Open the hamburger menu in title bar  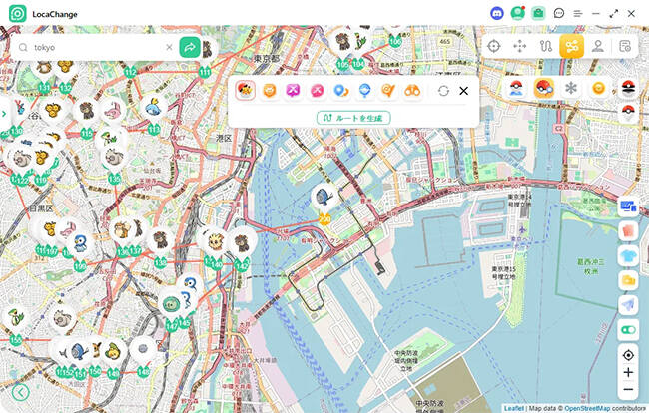[578, 14]
